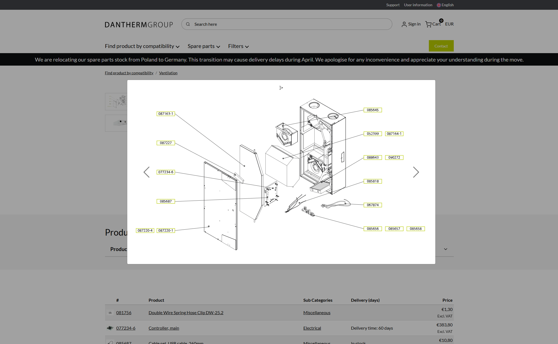Click the Sign in user icon
This screenshot has height=344, width=558.
(x=404, y=24)
